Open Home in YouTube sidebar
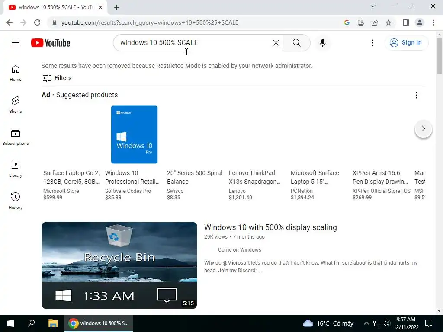The height and width of the screenshot is (332, 443). click(16, 73)
